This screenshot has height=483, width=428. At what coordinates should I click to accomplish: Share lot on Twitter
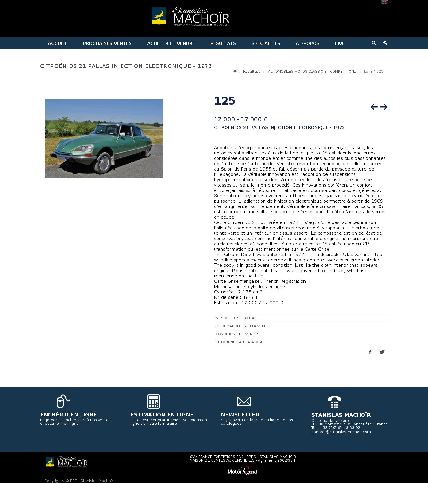tap(382, 352)
